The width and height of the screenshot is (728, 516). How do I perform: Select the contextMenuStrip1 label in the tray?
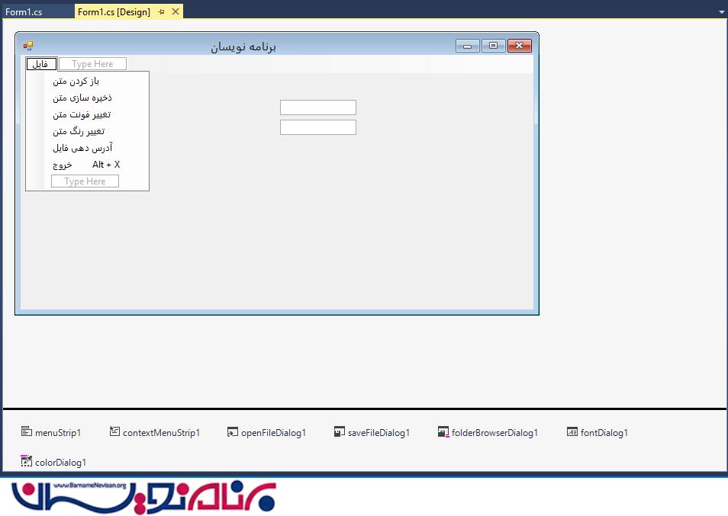click(161, 433)
